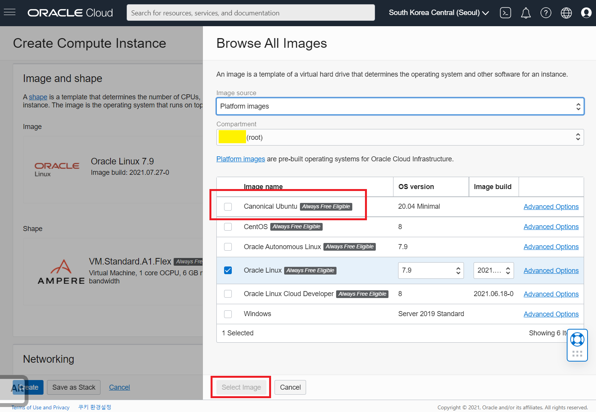Image resolution: width=596 pixels, height=412 pixels.
Task: Click the Oracle Autonomous Linux name
Action: click(282, 247)
